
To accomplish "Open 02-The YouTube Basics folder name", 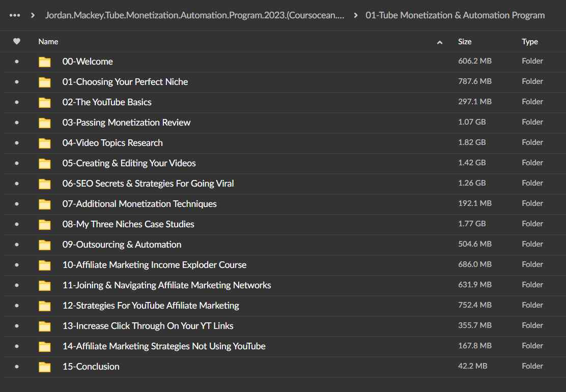I will coord(107,102).
